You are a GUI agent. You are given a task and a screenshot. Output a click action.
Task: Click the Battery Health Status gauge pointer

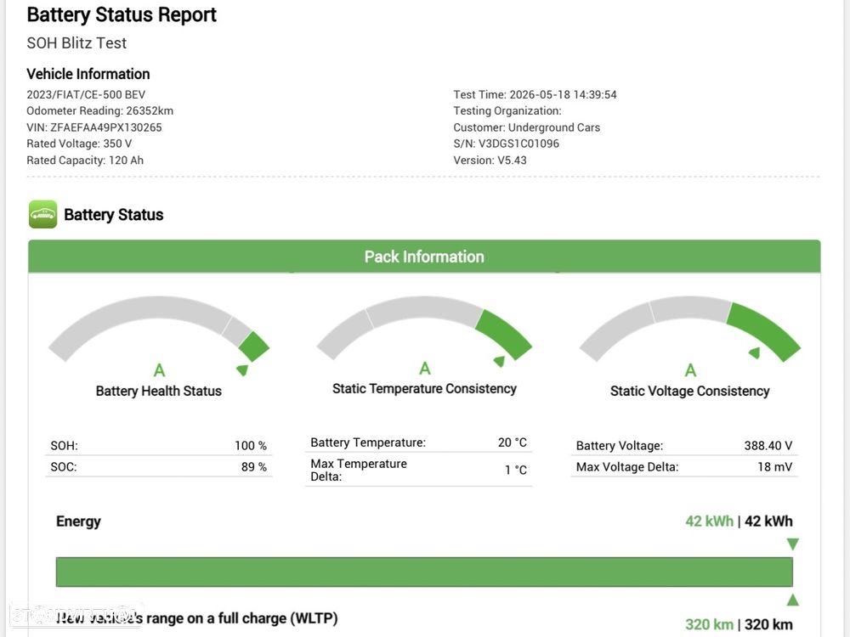[x=242, y=370]
